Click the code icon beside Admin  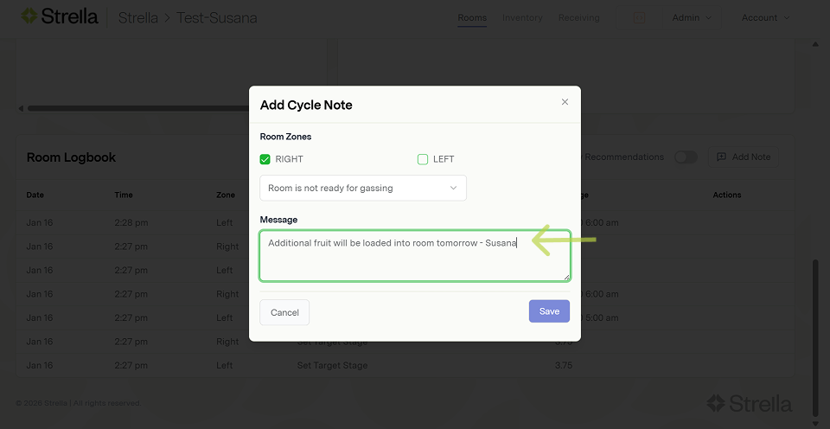640,17
